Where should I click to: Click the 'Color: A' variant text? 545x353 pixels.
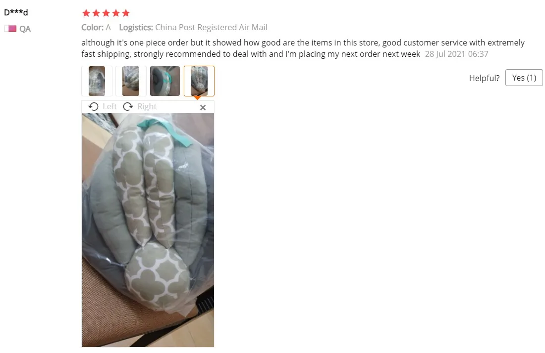96,27
